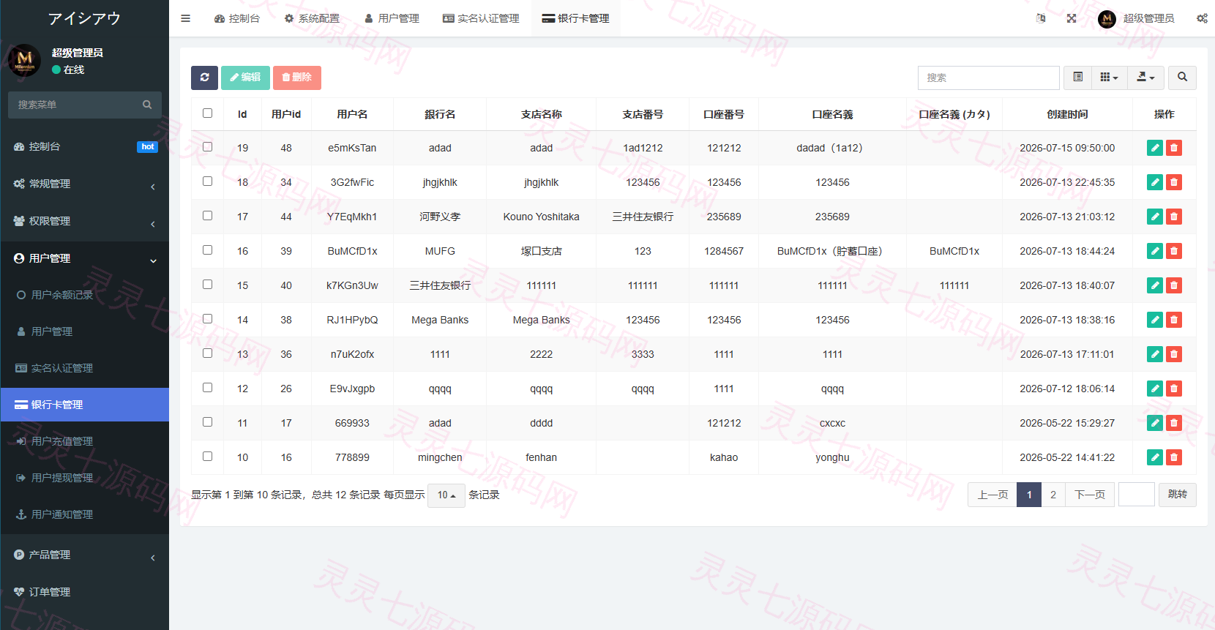Check the row checkbox for Id 19
Image resolution: width=1215 pixels, height=630 pixels.
[x=208, y=147]
